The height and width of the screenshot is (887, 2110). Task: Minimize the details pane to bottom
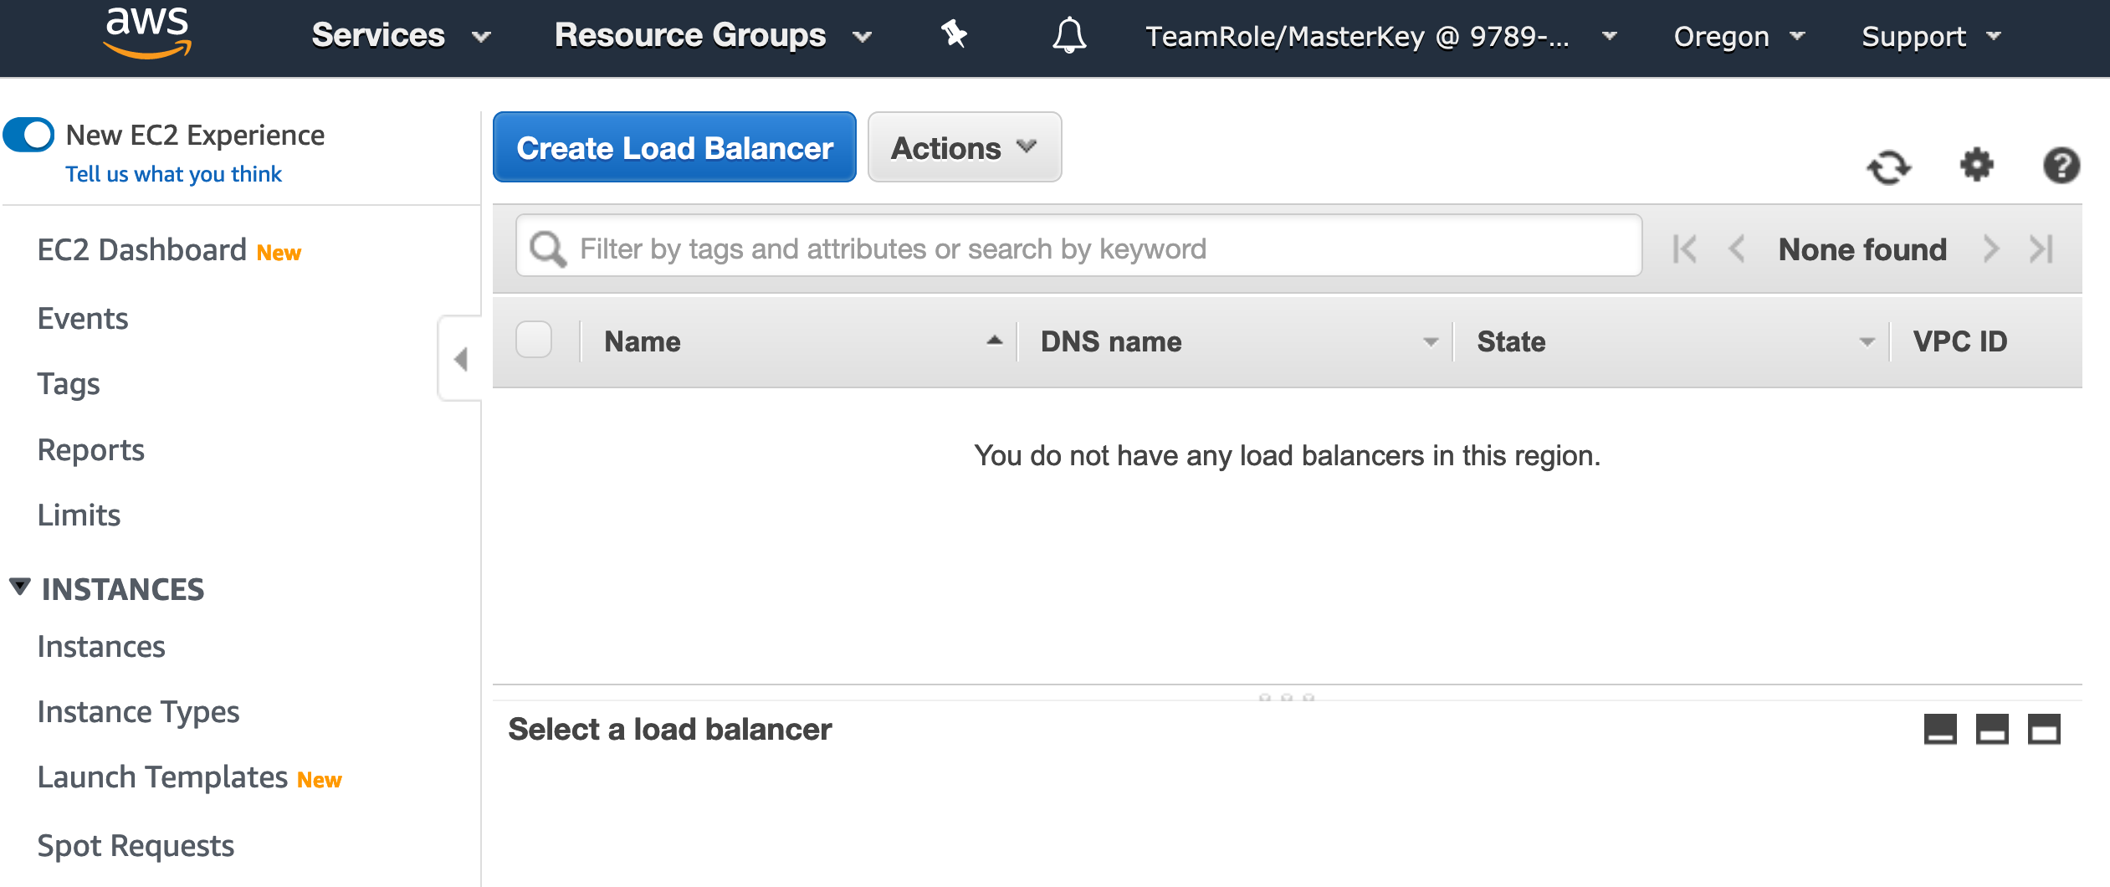tap(1940, 729)
